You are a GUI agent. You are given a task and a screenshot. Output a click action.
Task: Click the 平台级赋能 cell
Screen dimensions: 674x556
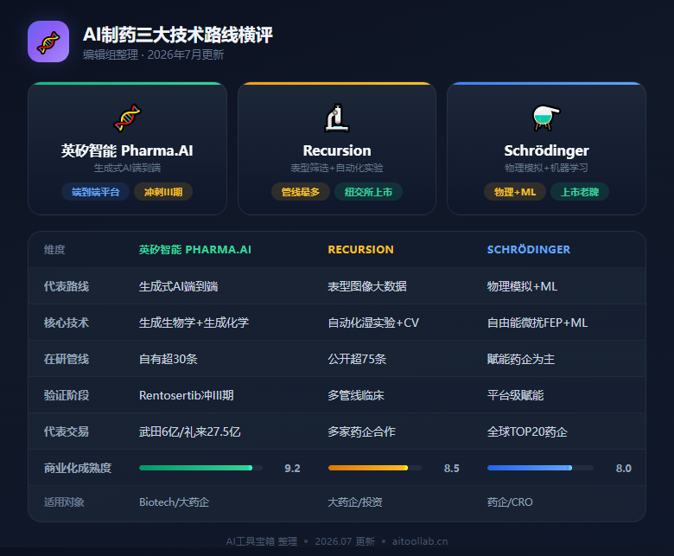[515, 395]
